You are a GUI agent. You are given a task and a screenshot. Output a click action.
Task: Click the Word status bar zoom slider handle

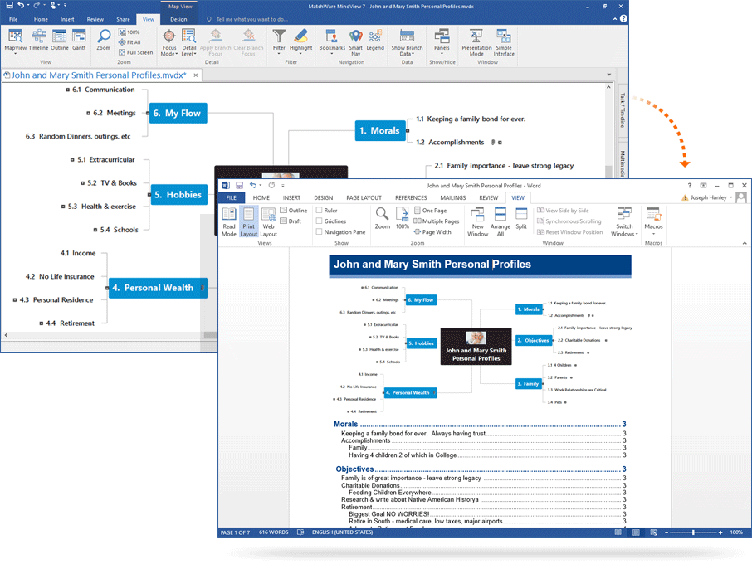pos(693,532)
